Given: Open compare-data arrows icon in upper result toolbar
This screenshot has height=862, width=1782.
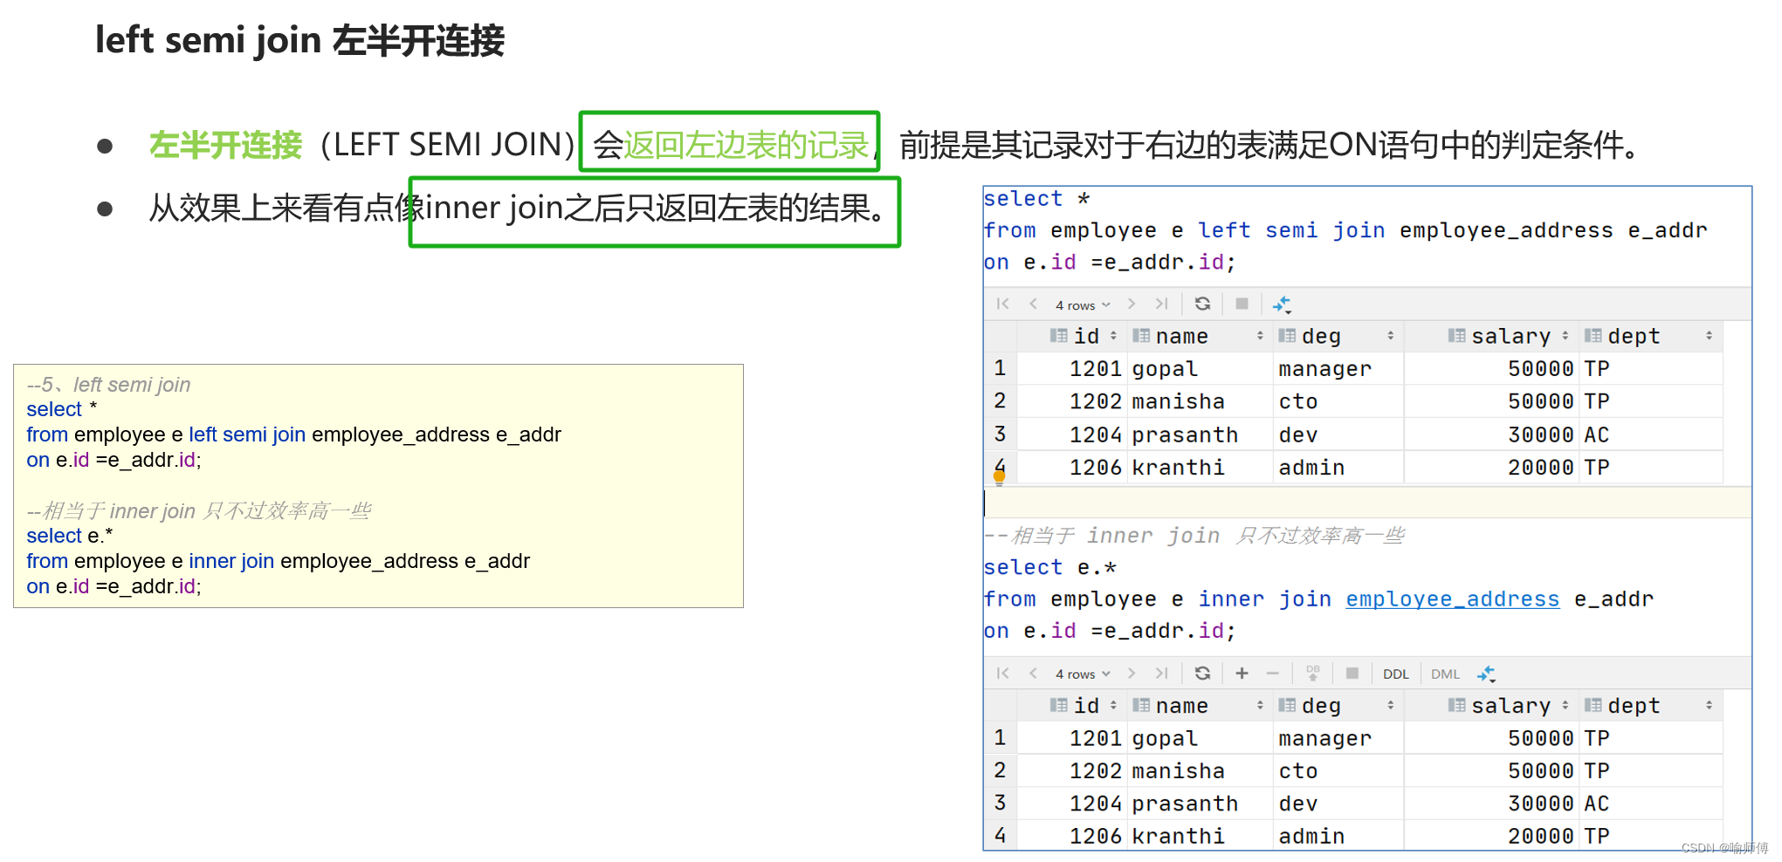Looking at the screenshot, I should pyautogui.click(x=1282, y=304).
